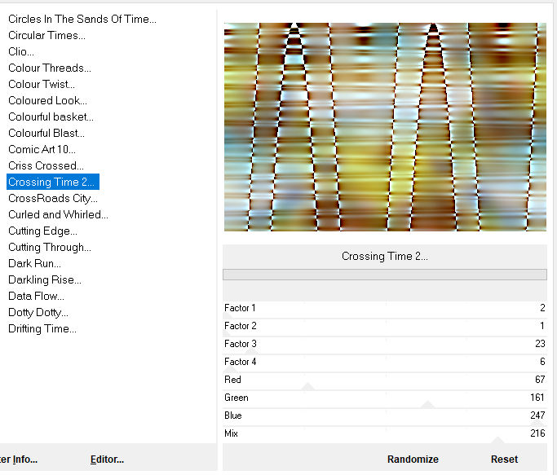Viewport: 557px width, 475px height.
Task: Select the Drifting Time filter
Action: pyautogui.click(x=42, y=328)
